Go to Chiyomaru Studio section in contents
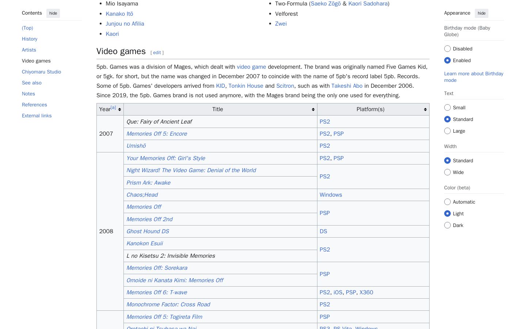 click(x=41, y=72)
